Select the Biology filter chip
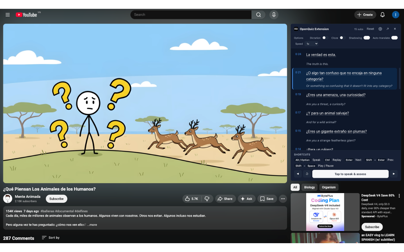This screenshot has height=252, width=404. click(309, 187)
